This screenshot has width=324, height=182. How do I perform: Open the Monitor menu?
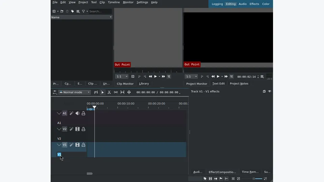[x=128, y=2]
